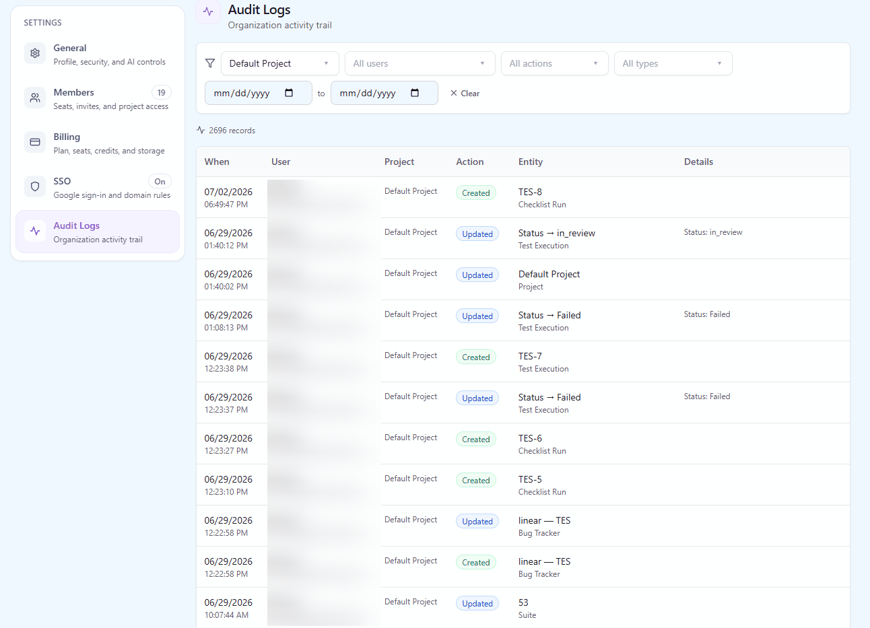Viewport: 870px width, 628px height.
Task: Click the 06/29/2026 10:07:44 AM timestamp
Action: click(x=228, y=608)
